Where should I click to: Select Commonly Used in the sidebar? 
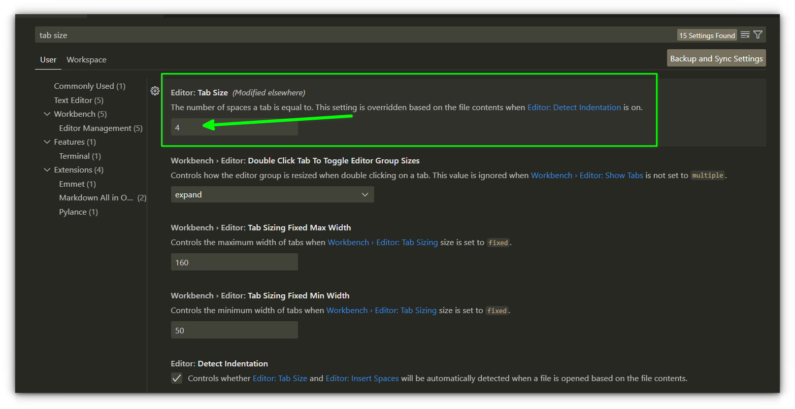[x=89, y=86]
